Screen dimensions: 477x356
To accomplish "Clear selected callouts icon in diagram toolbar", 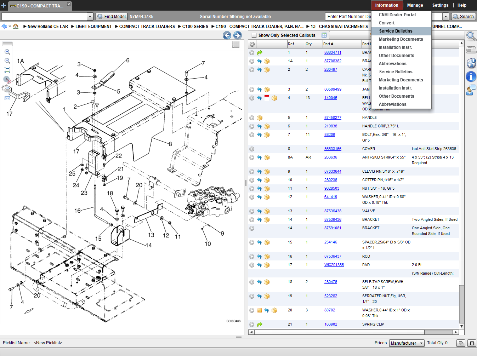I will point(7,80).
